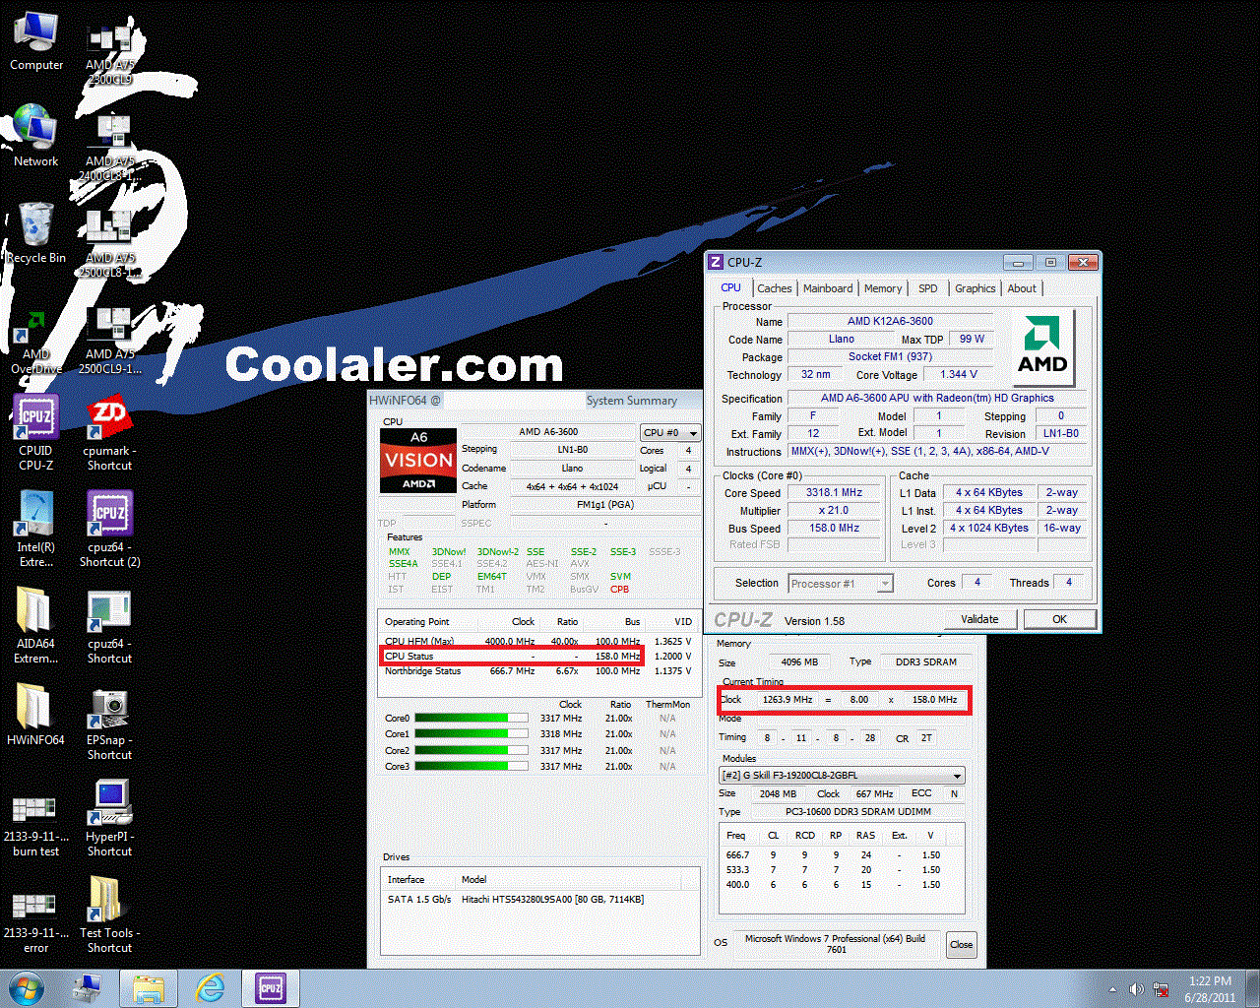Screen dimensions: 1260x1008
Task: Click the Core3 usage bar
Action: pos(471,766)
